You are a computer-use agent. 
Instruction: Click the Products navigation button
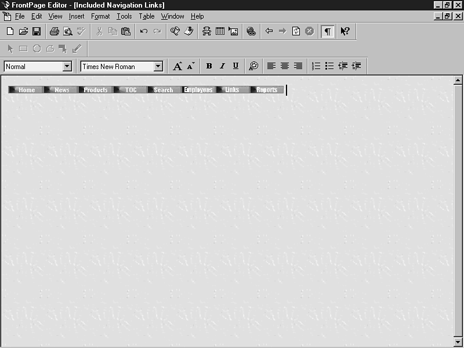pyautogui.click(x=95, y=90)
